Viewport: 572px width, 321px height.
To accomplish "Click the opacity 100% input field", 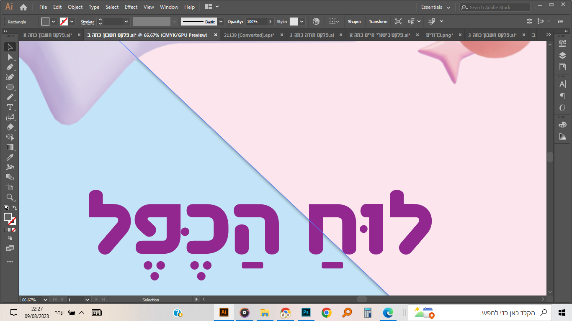I will 256,22.
